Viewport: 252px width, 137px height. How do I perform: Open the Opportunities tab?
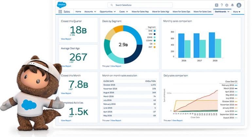[x=106, y=11]
